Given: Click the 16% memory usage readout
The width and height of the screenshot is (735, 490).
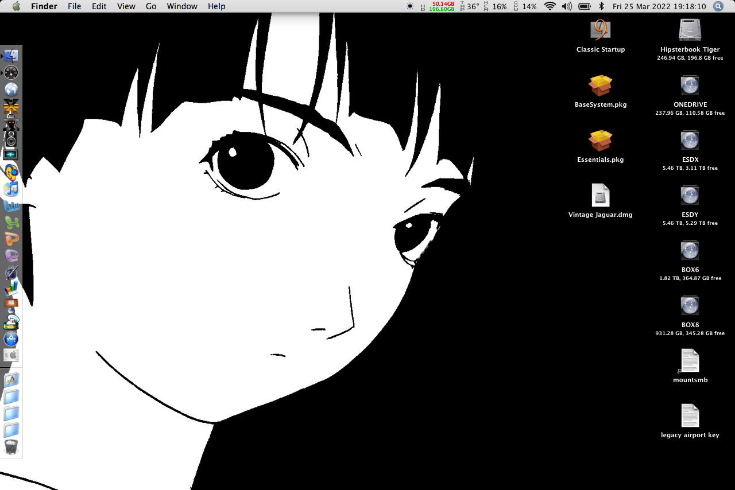Looking at the screenshot, I should pyautogui.click(x=496, y=6).
